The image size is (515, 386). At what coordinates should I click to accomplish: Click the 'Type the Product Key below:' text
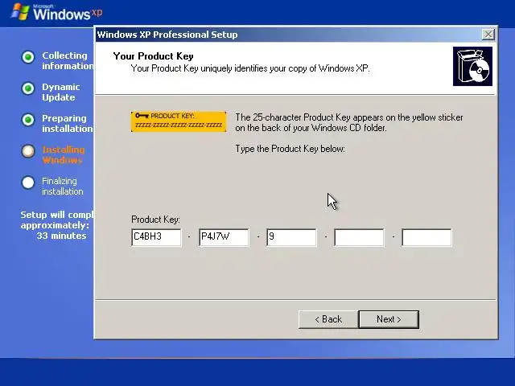pyautogui.click(x=290, y=149)
